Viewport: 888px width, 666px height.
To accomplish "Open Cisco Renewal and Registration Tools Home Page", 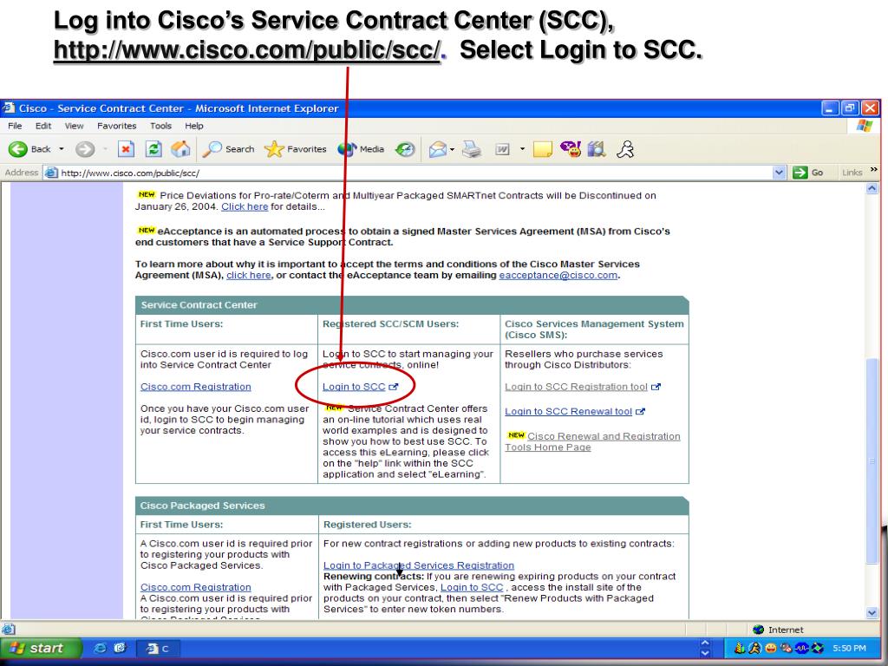I will pos(592,441).
